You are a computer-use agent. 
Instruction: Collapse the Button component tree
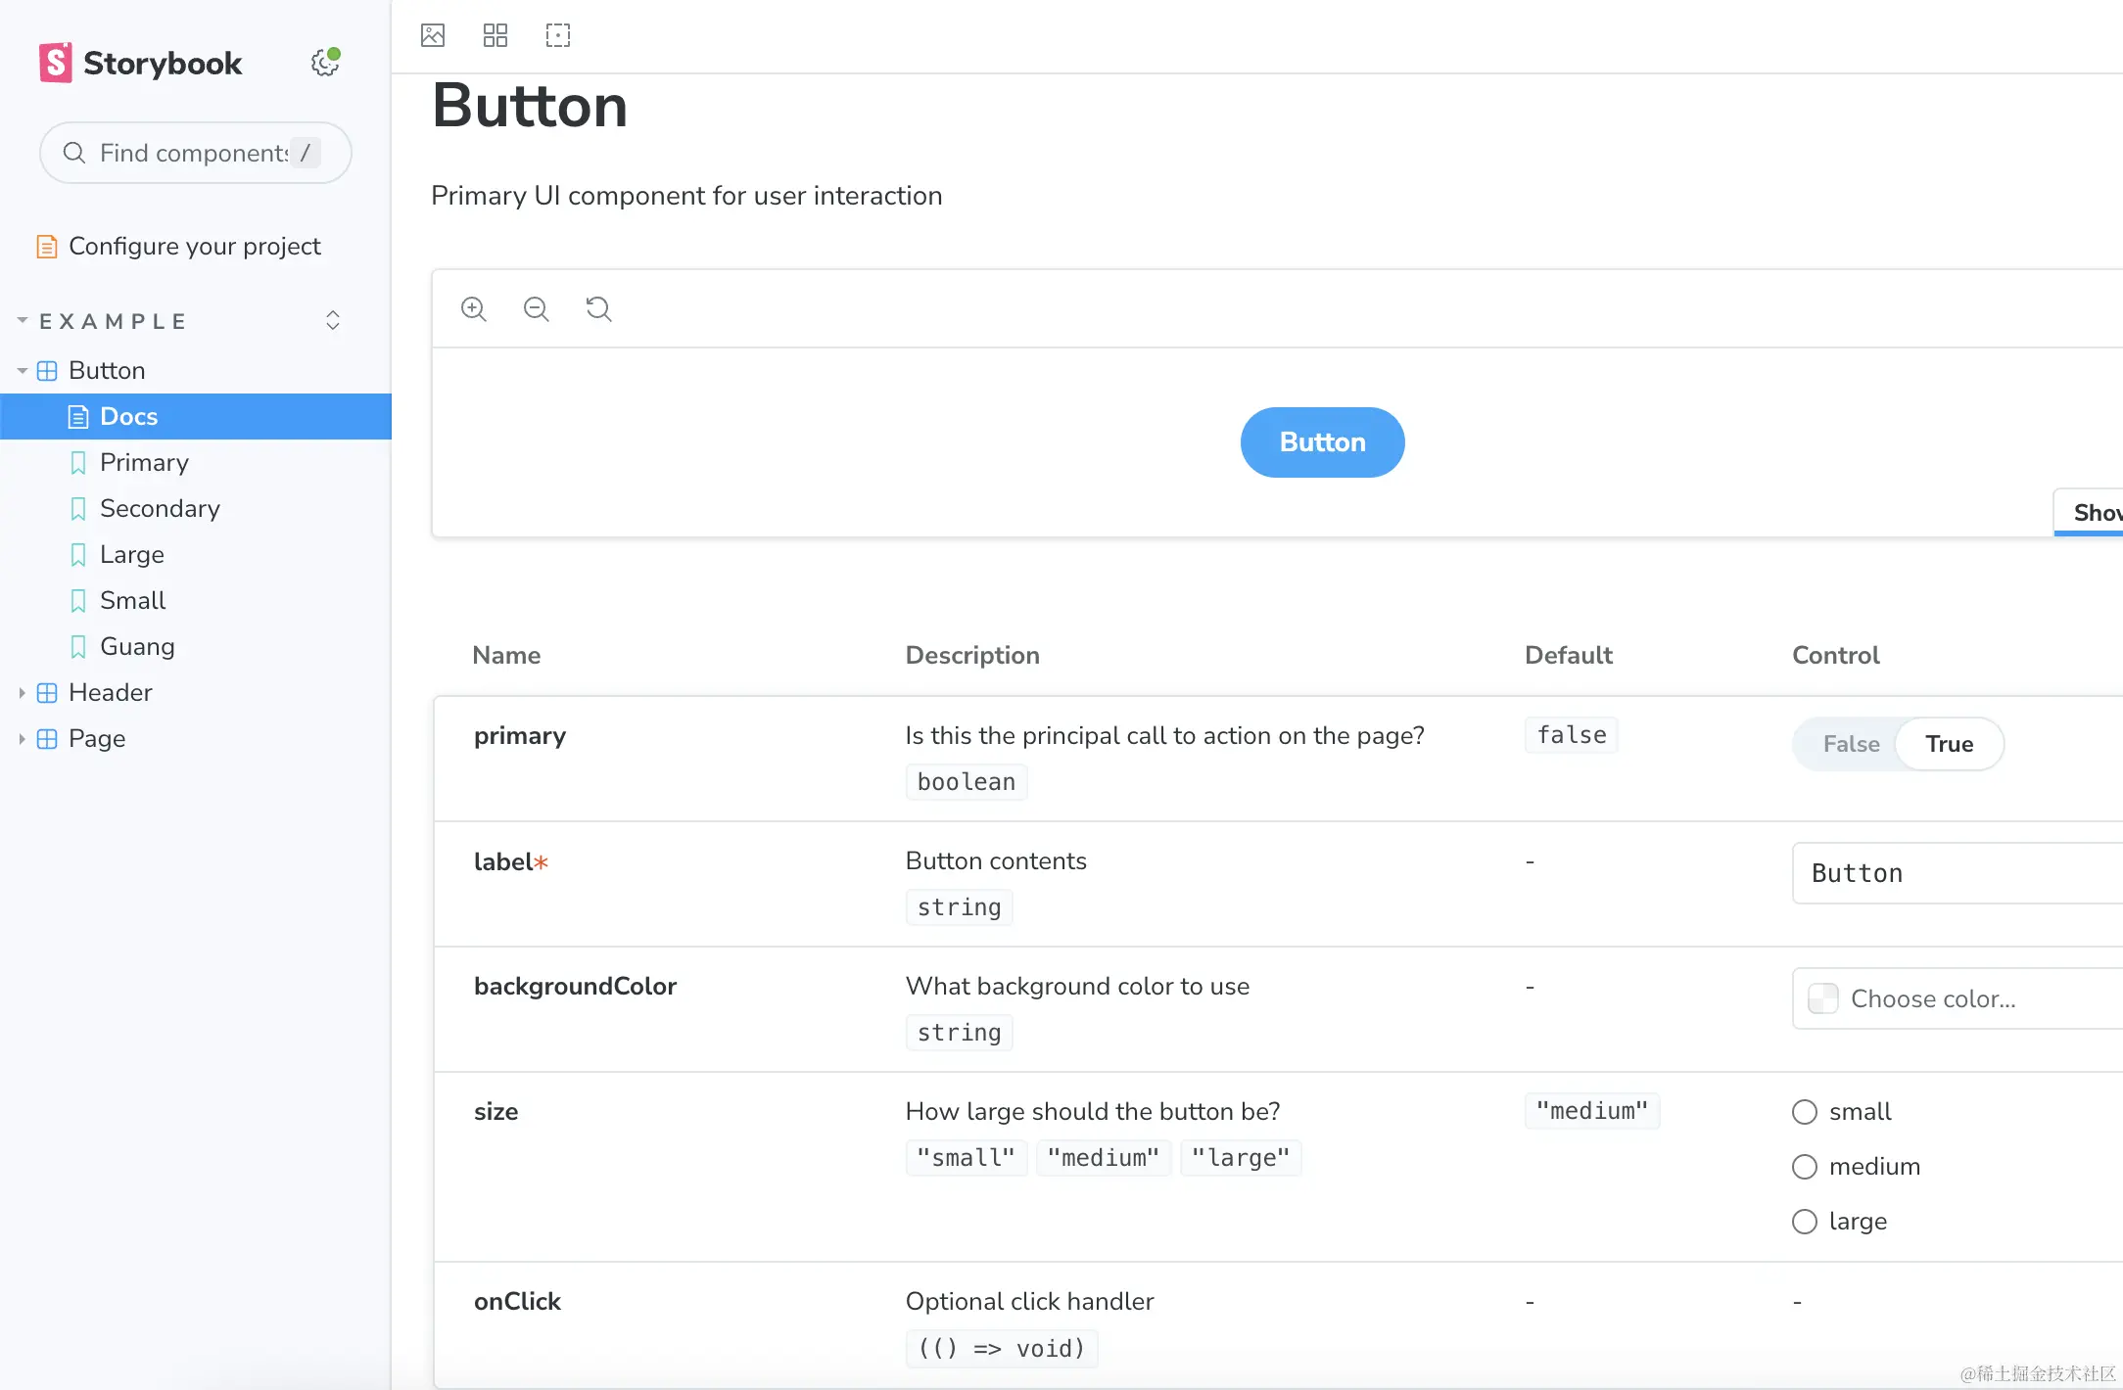pos(23,371)
